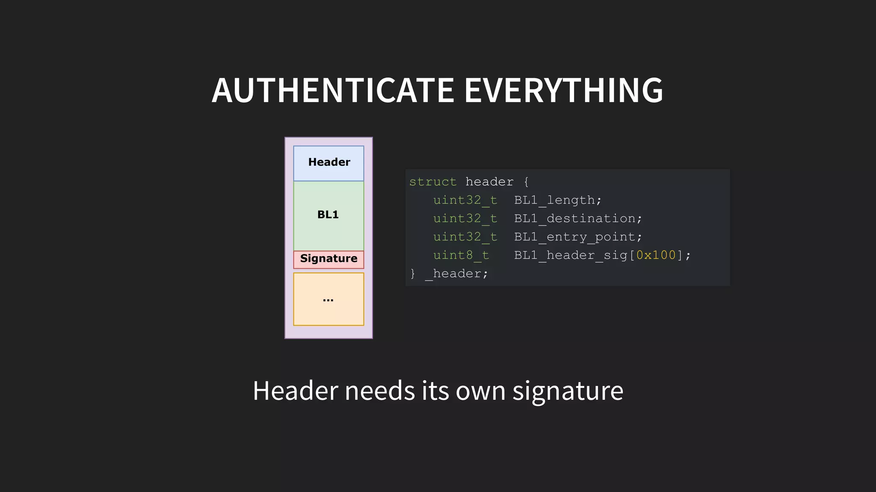Click "BL1_header_sig[0x100];" in the code

point(602,255)
